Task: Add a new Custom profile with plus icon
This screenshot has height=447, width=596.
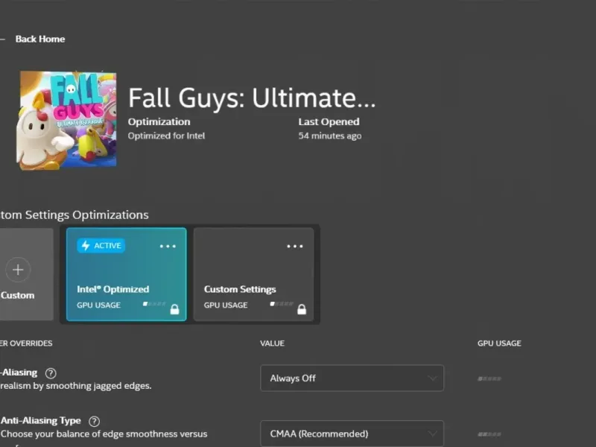Action: pyautogui.click(x=18, y=270)
